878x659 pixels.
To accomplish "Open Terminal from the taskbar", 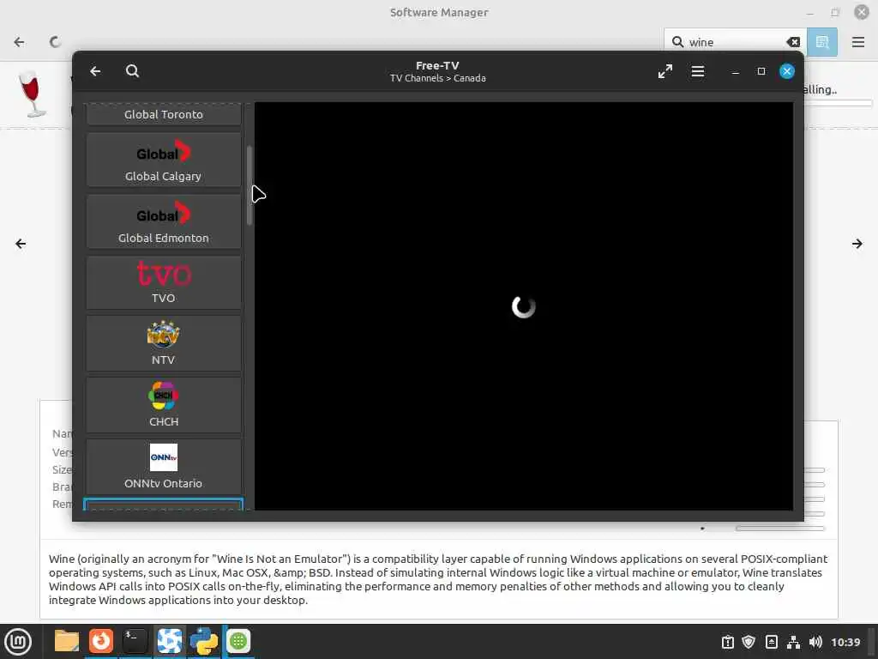I will click(x=135, y=641).
